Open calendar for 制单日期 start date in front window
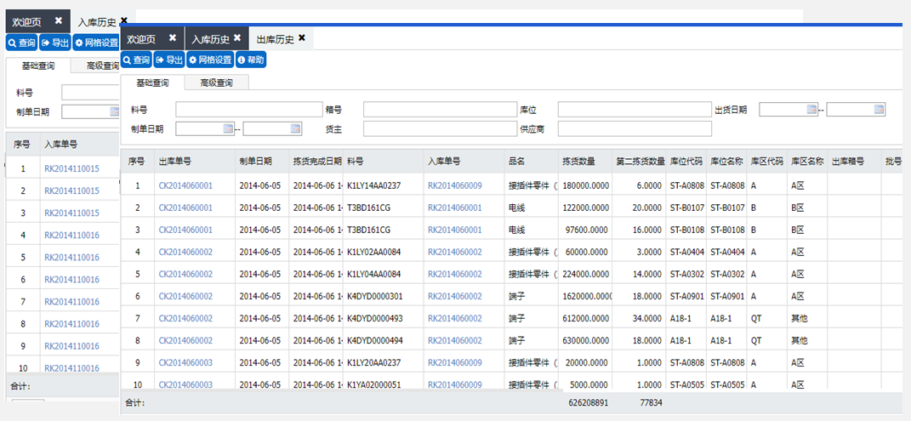 pyautogui.click(x=228, y=128)
